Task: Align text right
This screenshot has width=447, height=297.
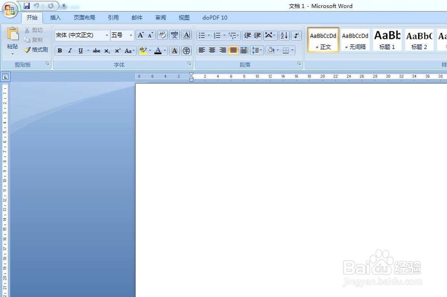Action: click(x=223, y=50)
